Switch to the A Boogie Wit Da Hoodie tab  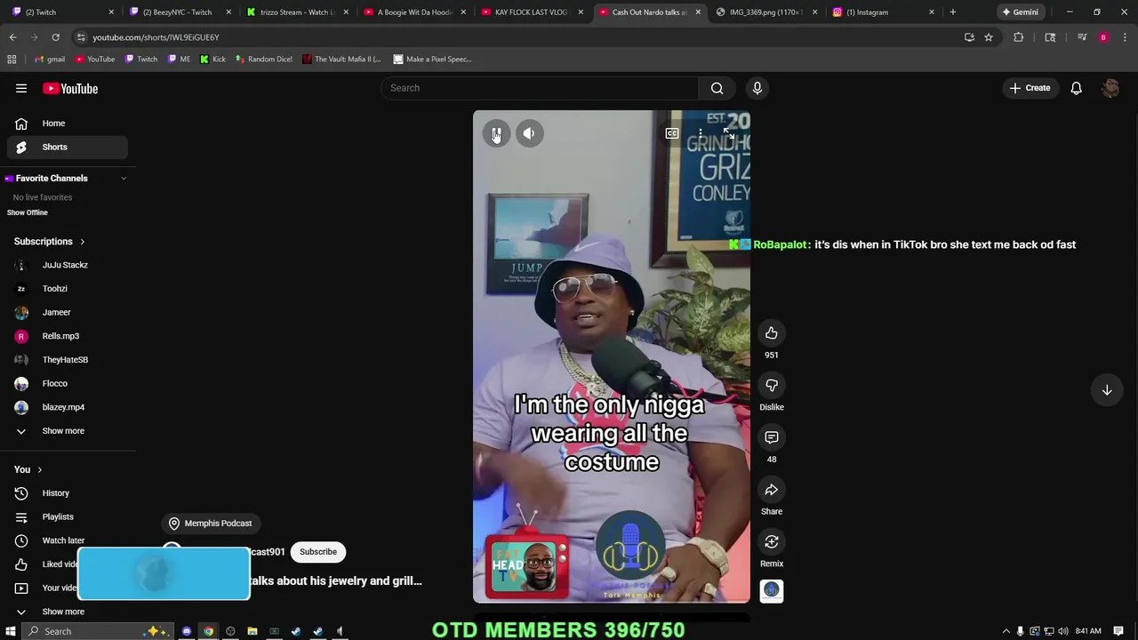[414, 12]
